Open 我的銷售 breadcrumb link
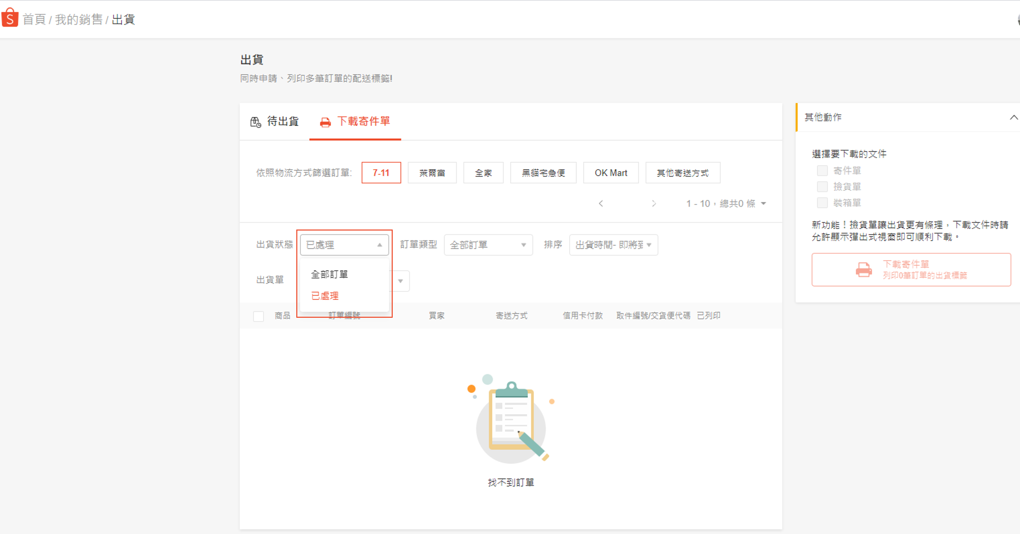 (x=79, y=19)
